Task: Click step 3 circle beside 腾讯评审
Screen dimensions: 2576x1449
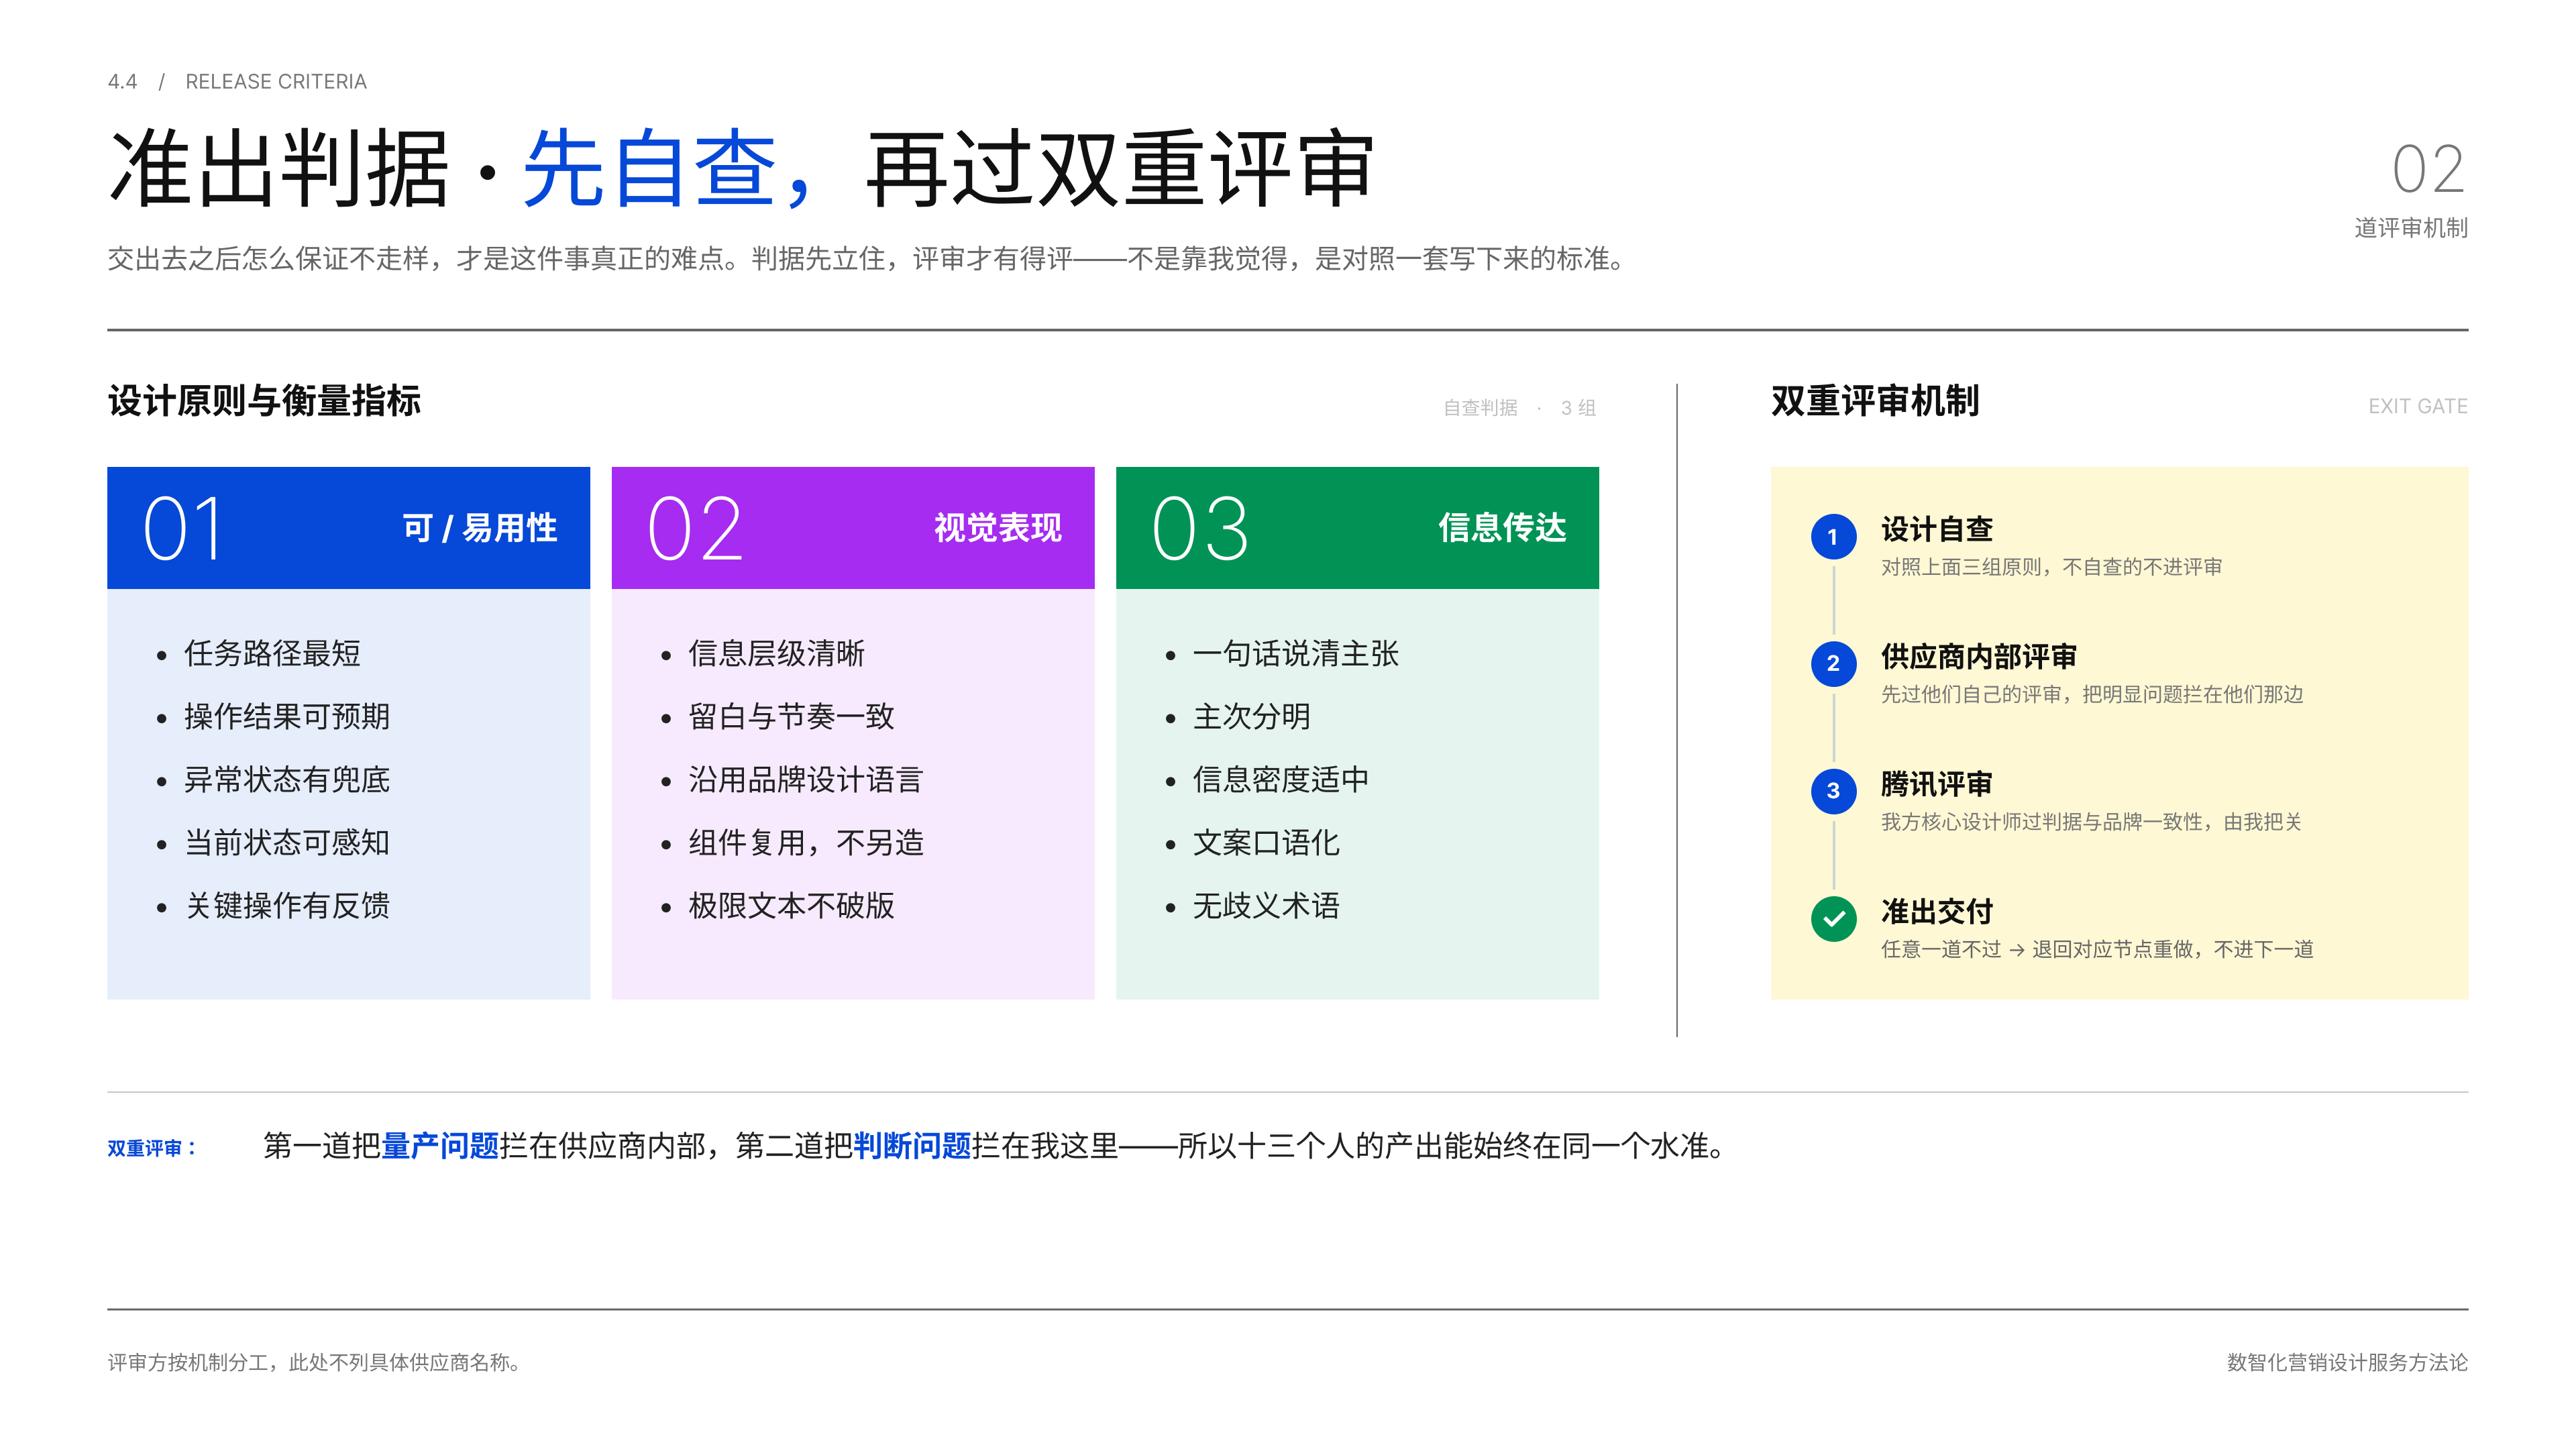Action: coord(1833,791)
